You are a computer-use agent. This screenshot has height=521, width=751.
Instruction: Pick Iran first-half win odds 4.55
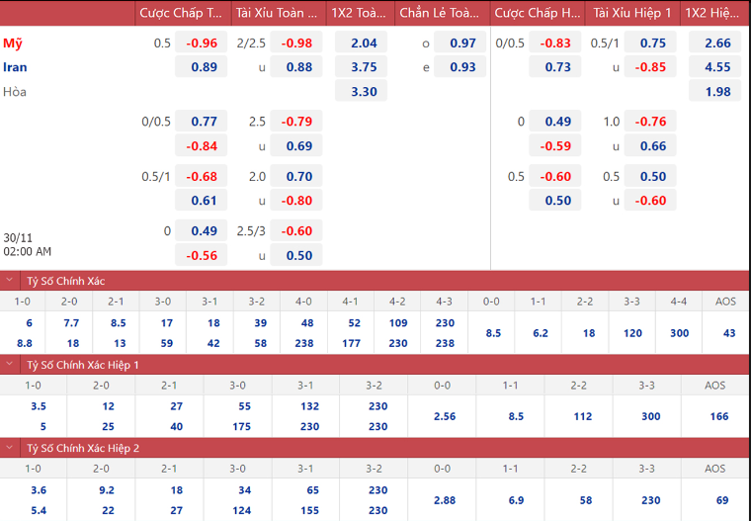click(x=717, y=67)
